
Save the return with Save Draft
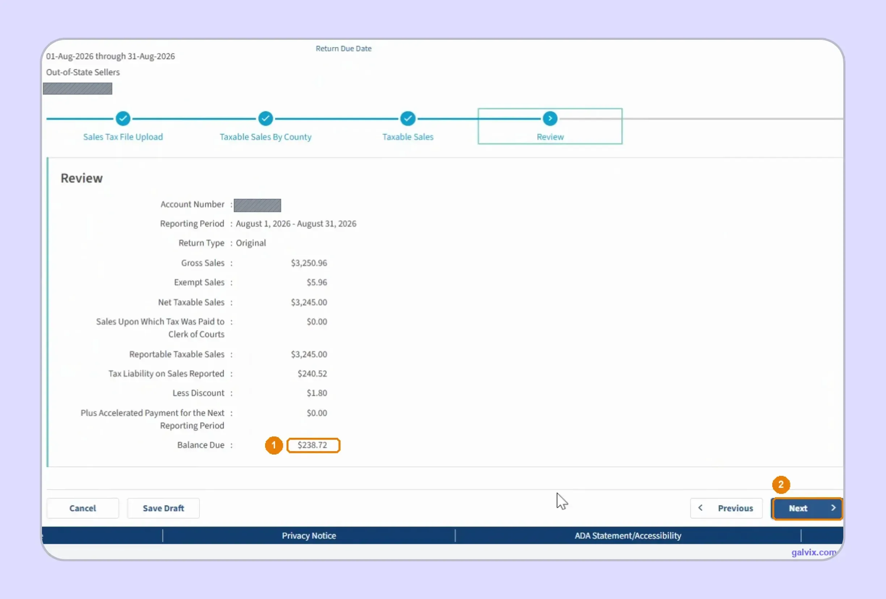163,508
